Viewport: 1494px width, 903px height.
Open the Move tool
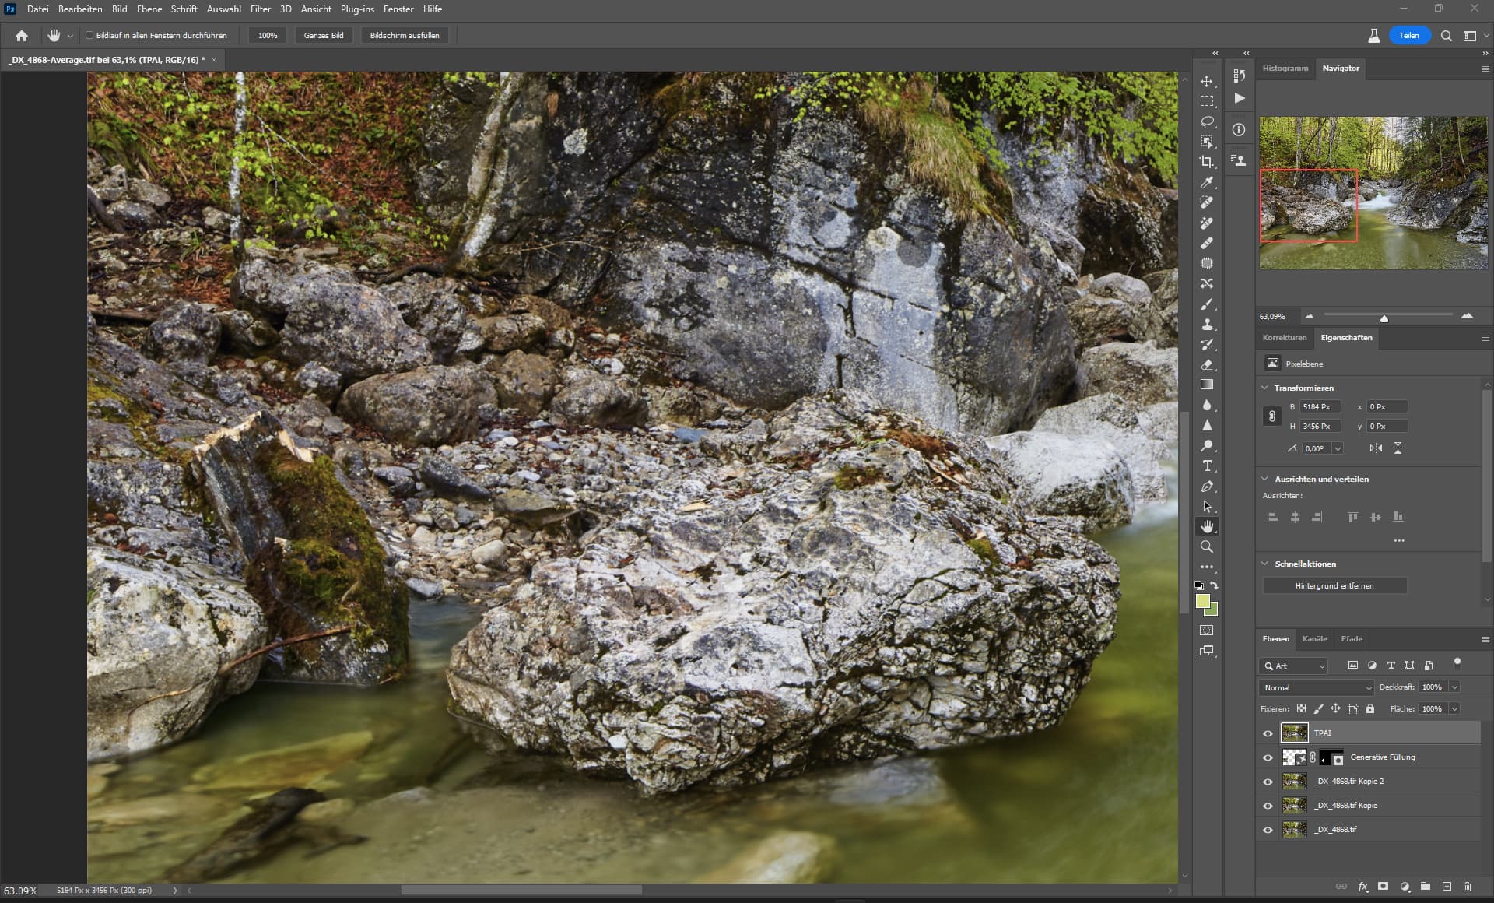(x=1207, y=81)
